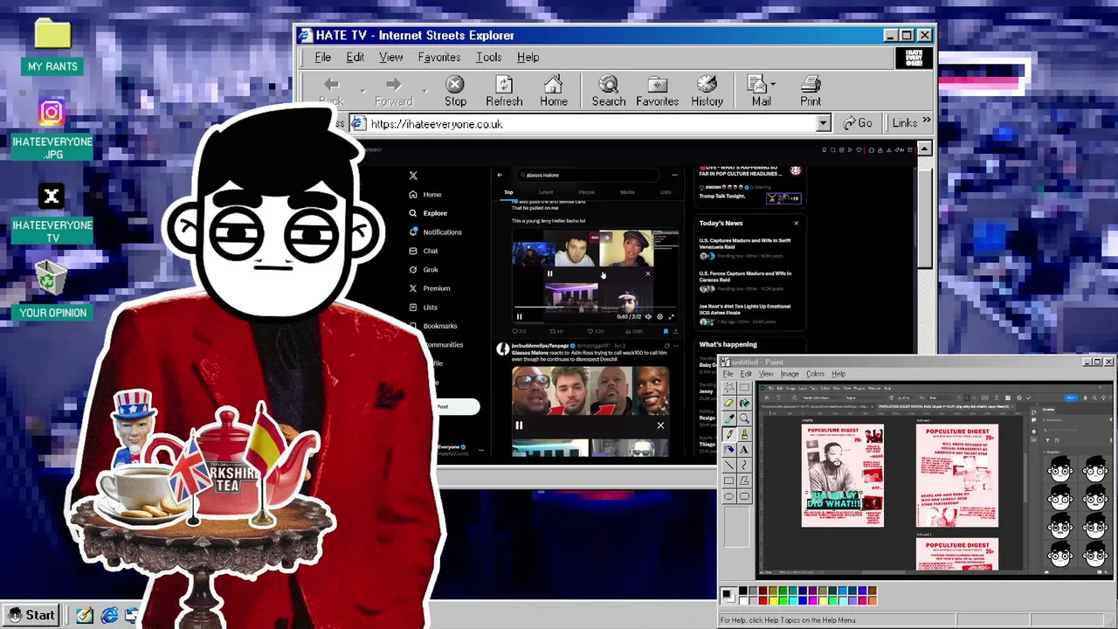Pick the red color in Paint palette
This screenshot has width=1118, height=629.
coord(763,600)
